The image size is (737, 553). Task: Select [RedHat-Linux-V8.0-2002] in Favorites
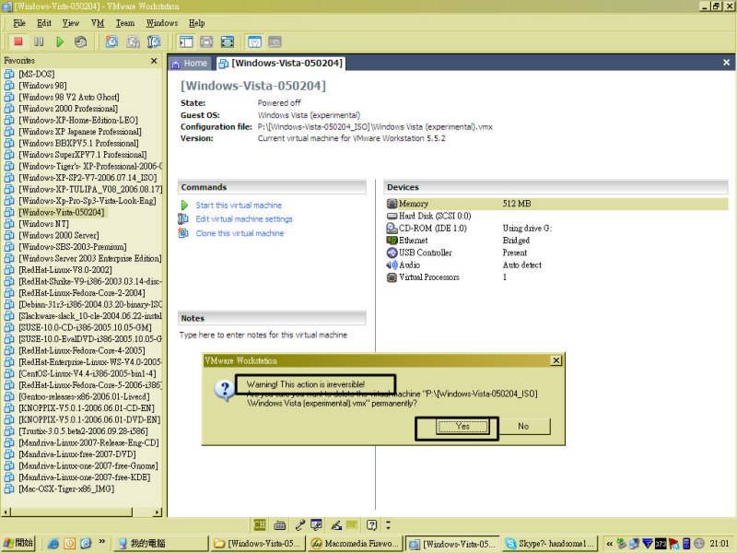[x=65, y=270]
